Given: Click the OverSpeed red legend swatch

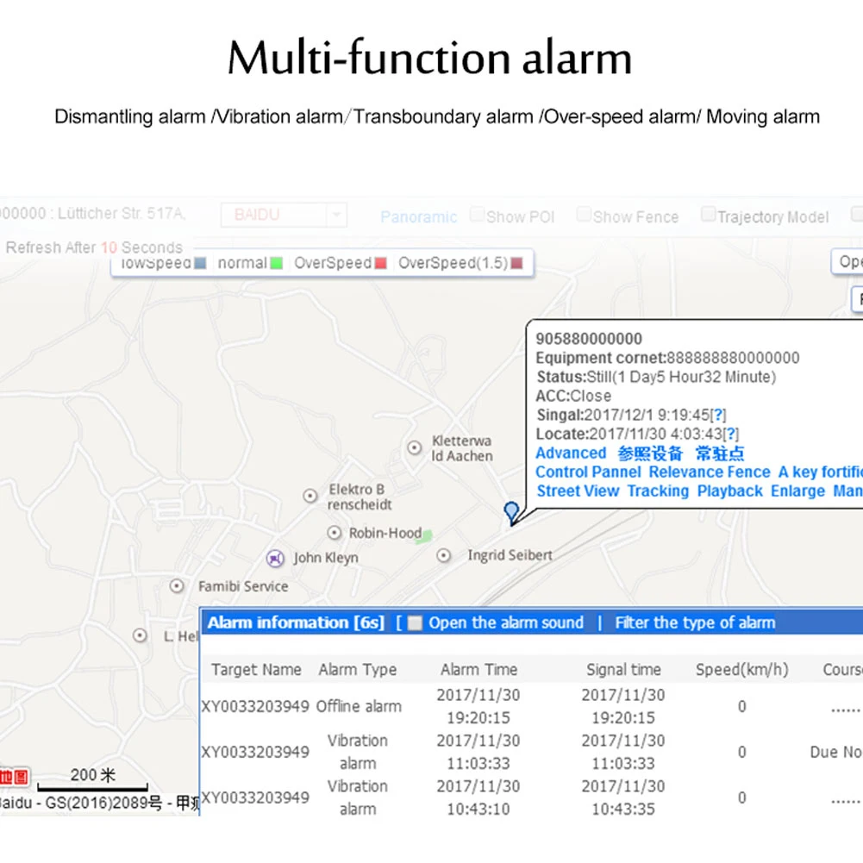Looking at the screenshot, I should coord(380,263).
